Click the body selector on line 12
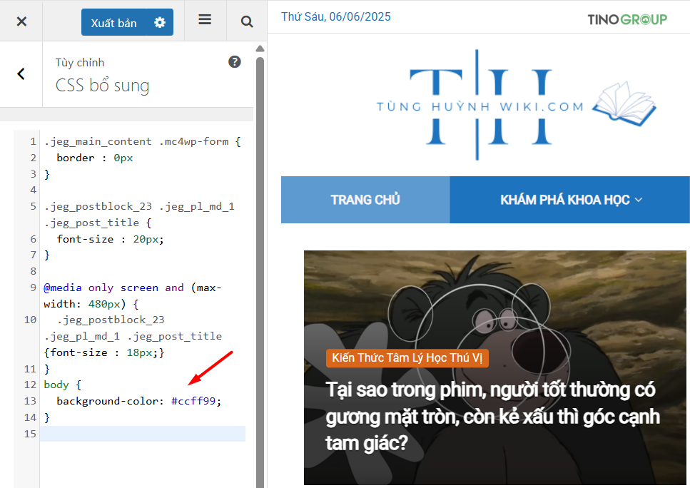The image size is (690, 488). [x=56, y=385]
